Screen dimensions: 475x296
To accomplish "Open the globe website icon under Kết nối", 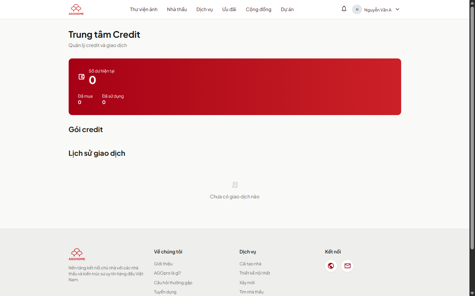I will [331, 266].
